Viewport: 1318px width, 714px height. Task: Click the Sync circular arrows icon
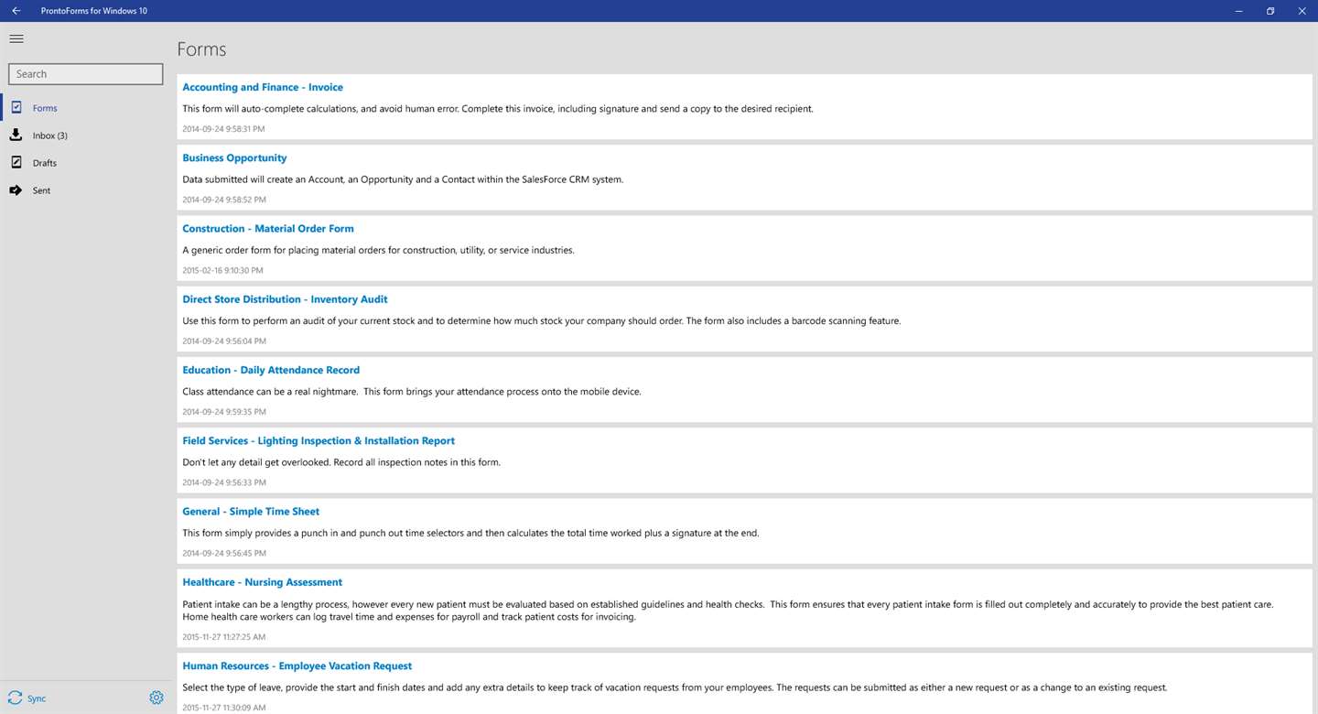(15, 698)
